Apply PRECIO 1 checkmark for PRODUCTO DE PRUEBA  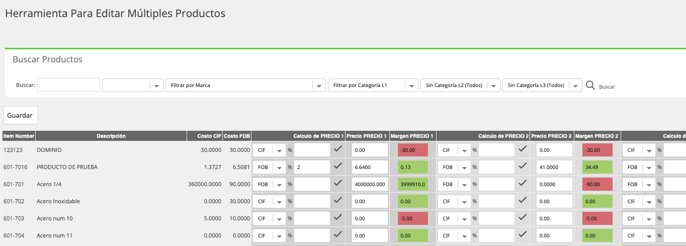click(338, 166)
